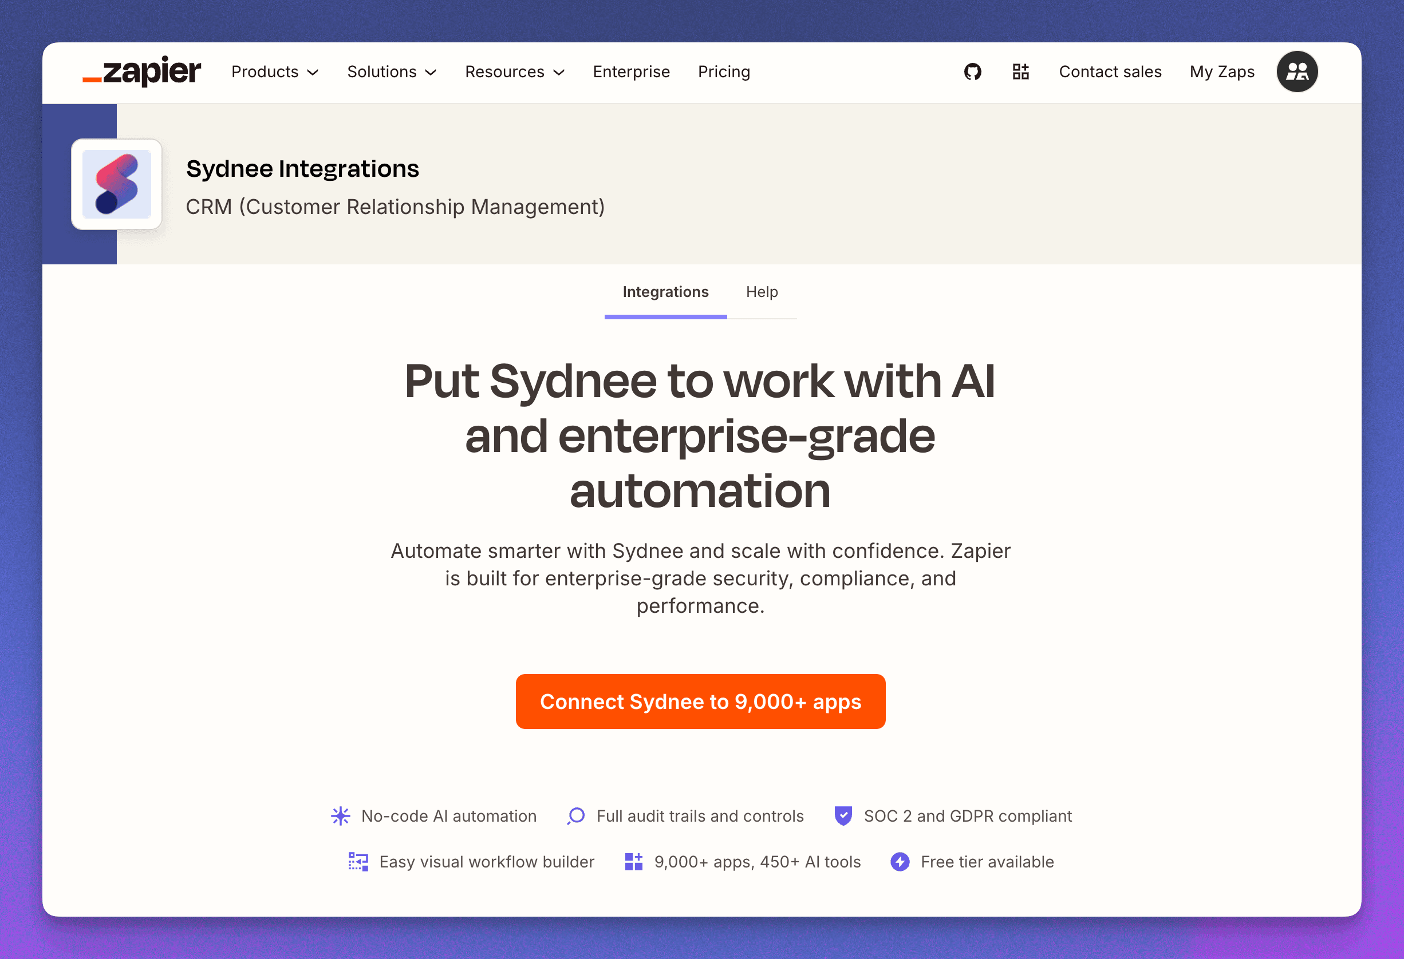
Task: Click the Sydnee Integrations heading
Action: coord(302,168)
